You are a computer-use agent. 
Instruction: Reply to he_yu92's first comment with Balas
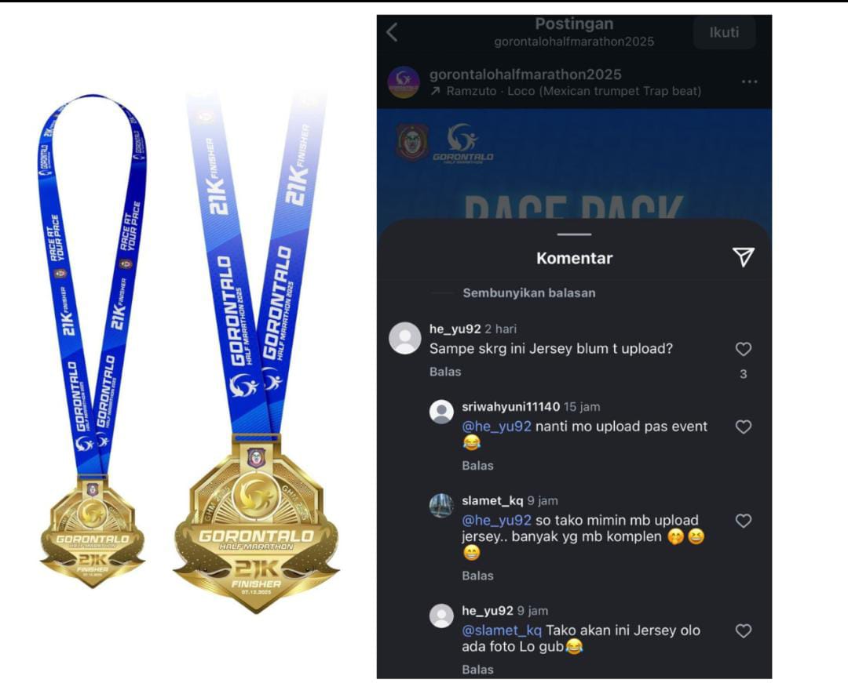coord(445,372)
